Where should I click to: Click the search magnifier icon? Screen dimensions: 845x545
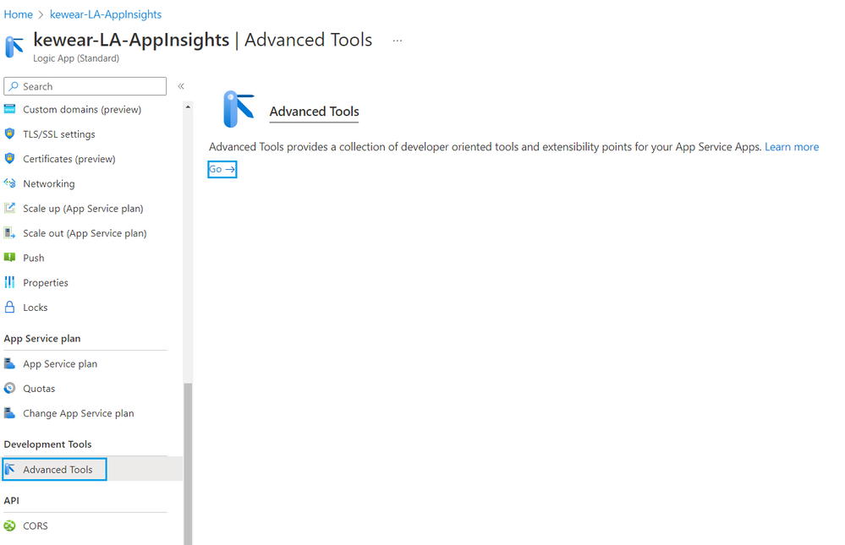(14, 86)
